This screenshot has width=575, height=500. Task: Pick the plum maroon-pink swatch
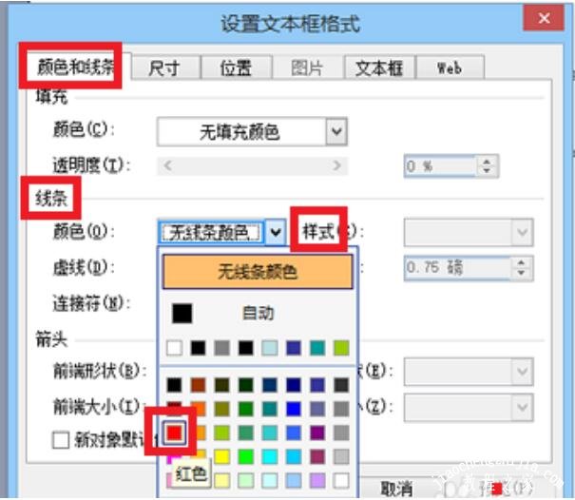pyautogui.click(x=317, y=456)
